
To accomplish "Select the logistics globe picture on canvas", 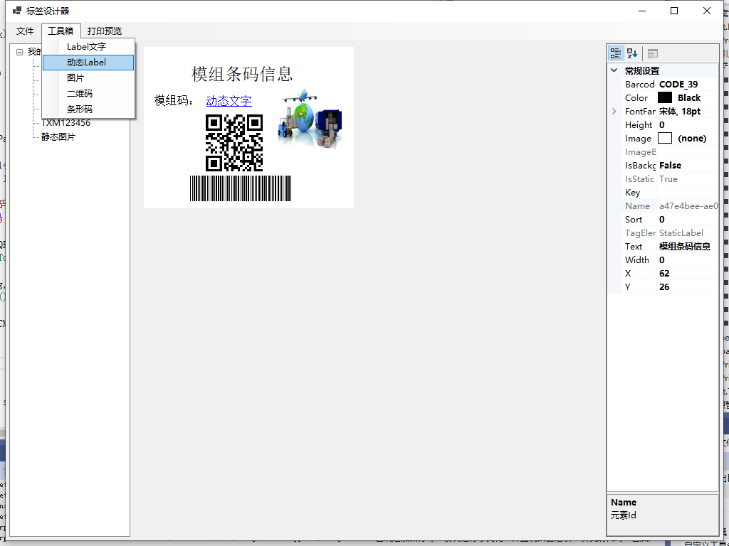I will coord(310,119).
